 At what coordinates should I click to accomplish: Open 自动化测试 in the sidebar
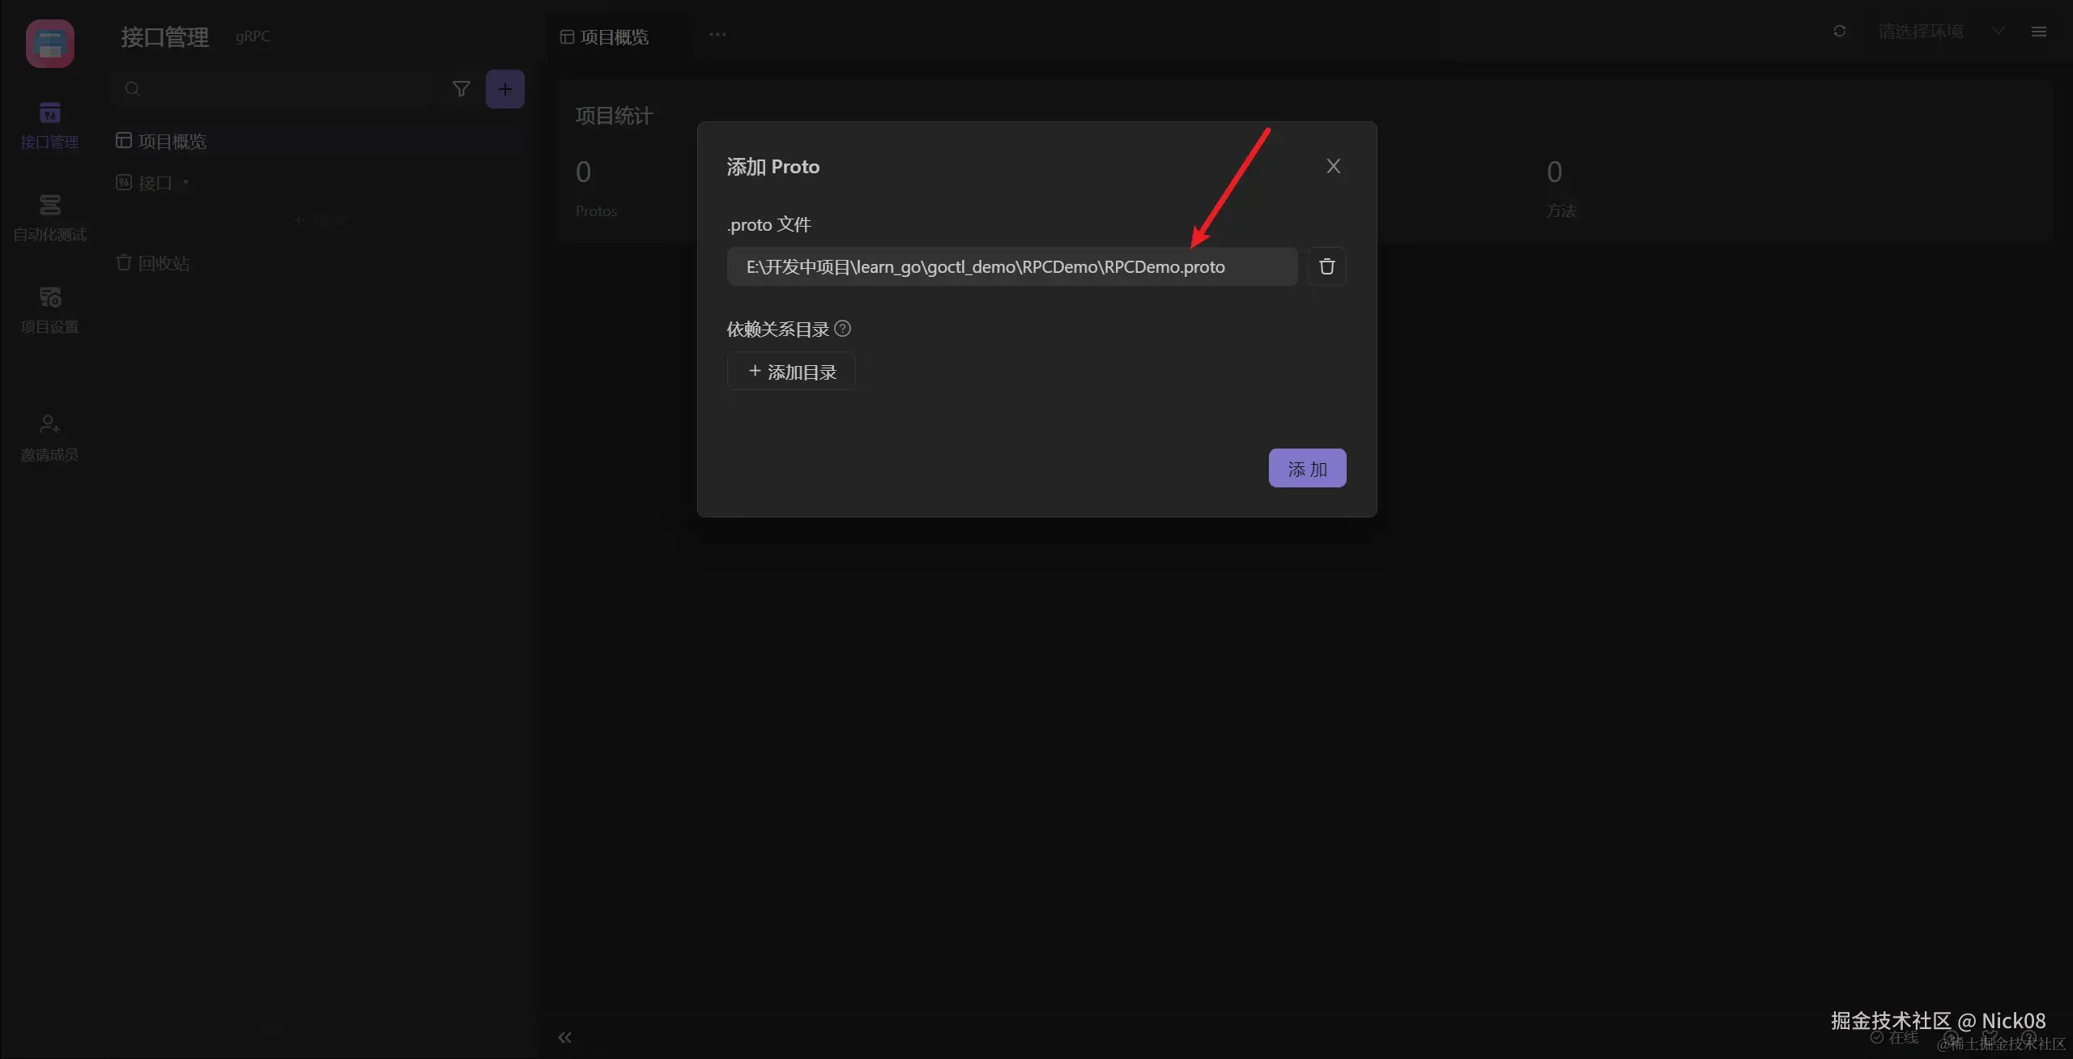(49, 218)
